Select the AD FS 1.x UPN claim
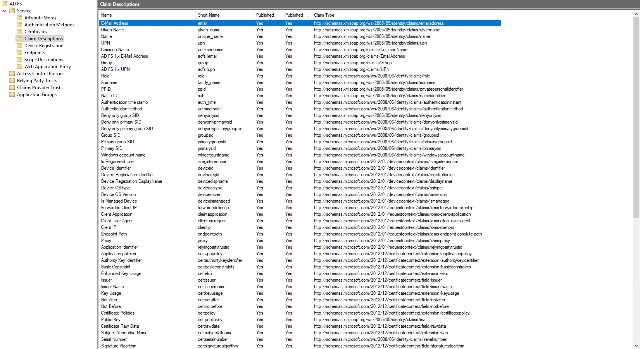640x349 pixels. coord(300,69)
